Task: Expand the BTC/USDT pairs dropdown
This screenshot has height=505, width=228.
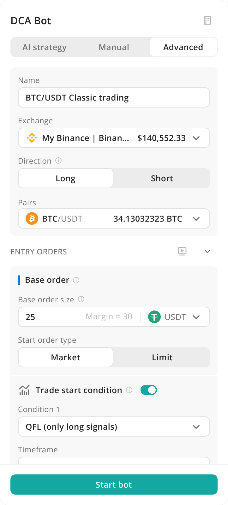Action: pos(114,218)
